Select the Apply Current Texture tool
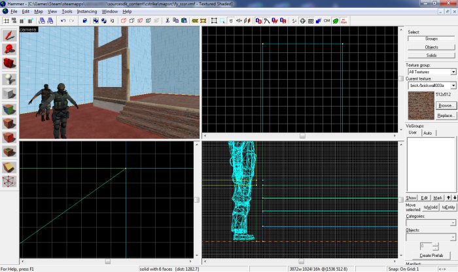 point(9,124)
